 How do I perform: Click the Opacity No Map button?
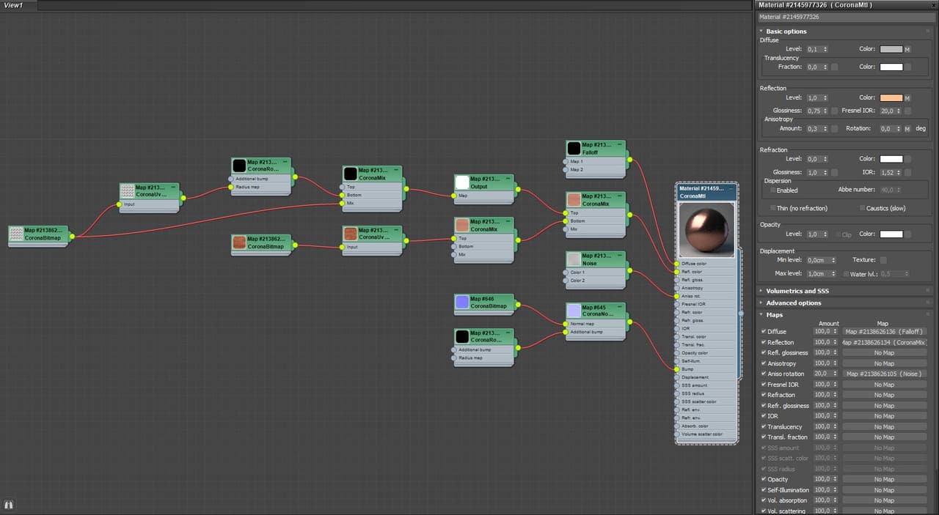point(884,479)
